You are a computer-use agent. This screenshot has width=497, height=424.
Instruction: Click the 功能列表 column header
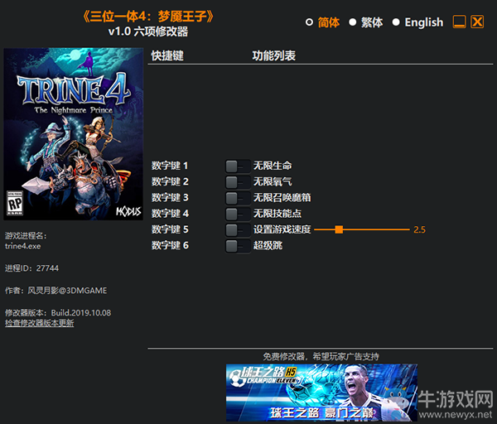coord(274,55)
